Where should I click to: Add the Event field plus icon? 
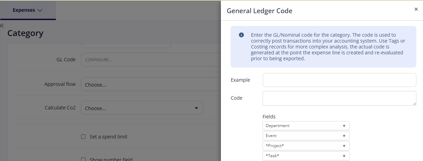tap(344, 136)
